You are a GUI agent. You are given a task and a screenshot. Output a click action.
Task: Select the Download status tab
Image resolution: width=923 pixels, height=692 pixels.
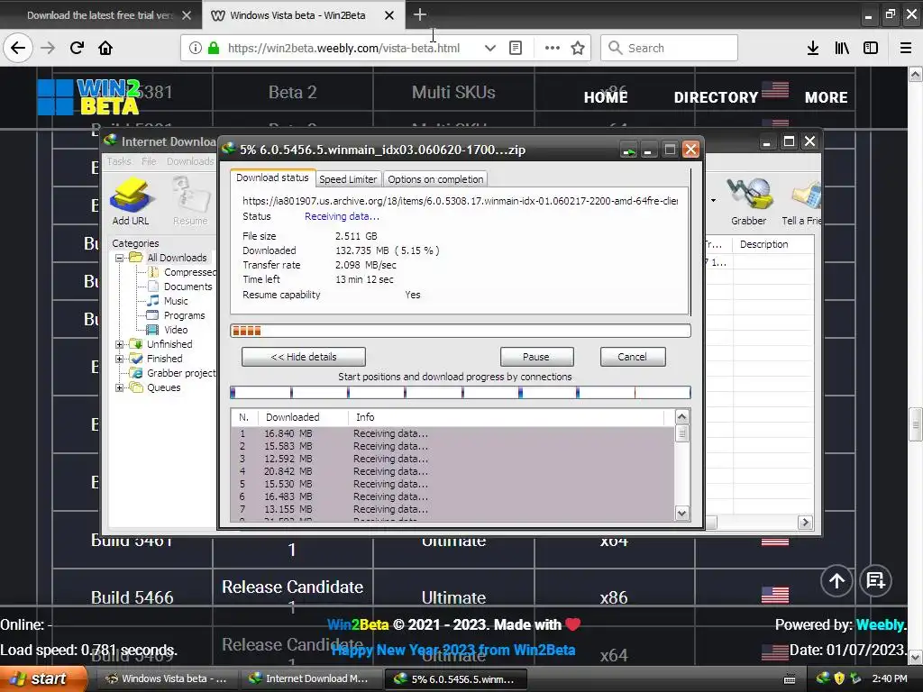click(272, 178)
